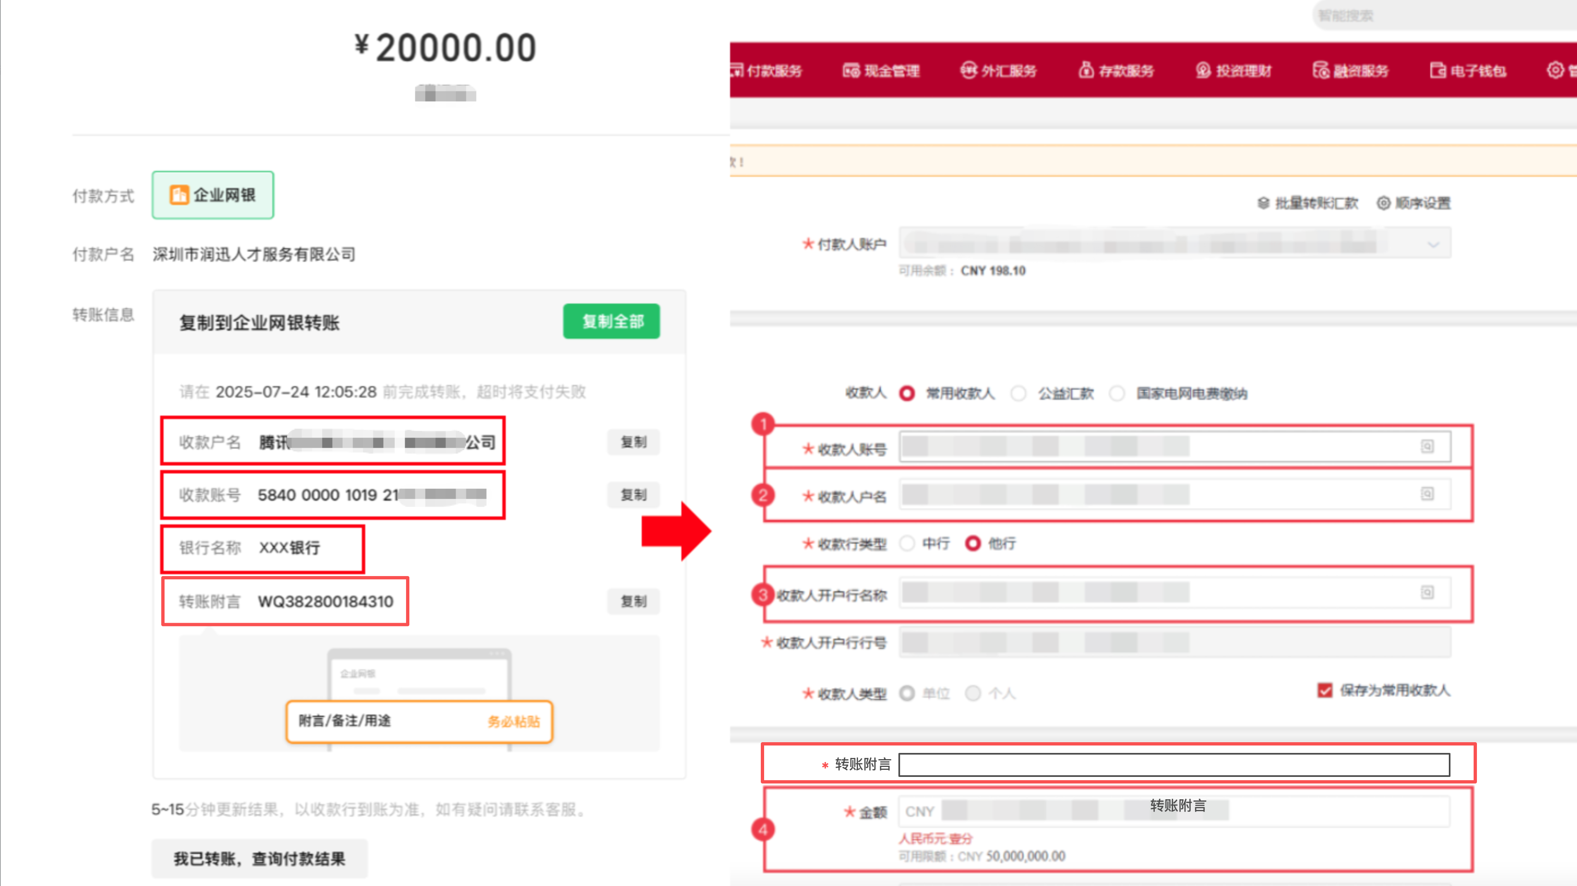The height and width of the screenshot is (886, 1577).
Task: Copy the 收款户名 value
Action: click(633, 442)
